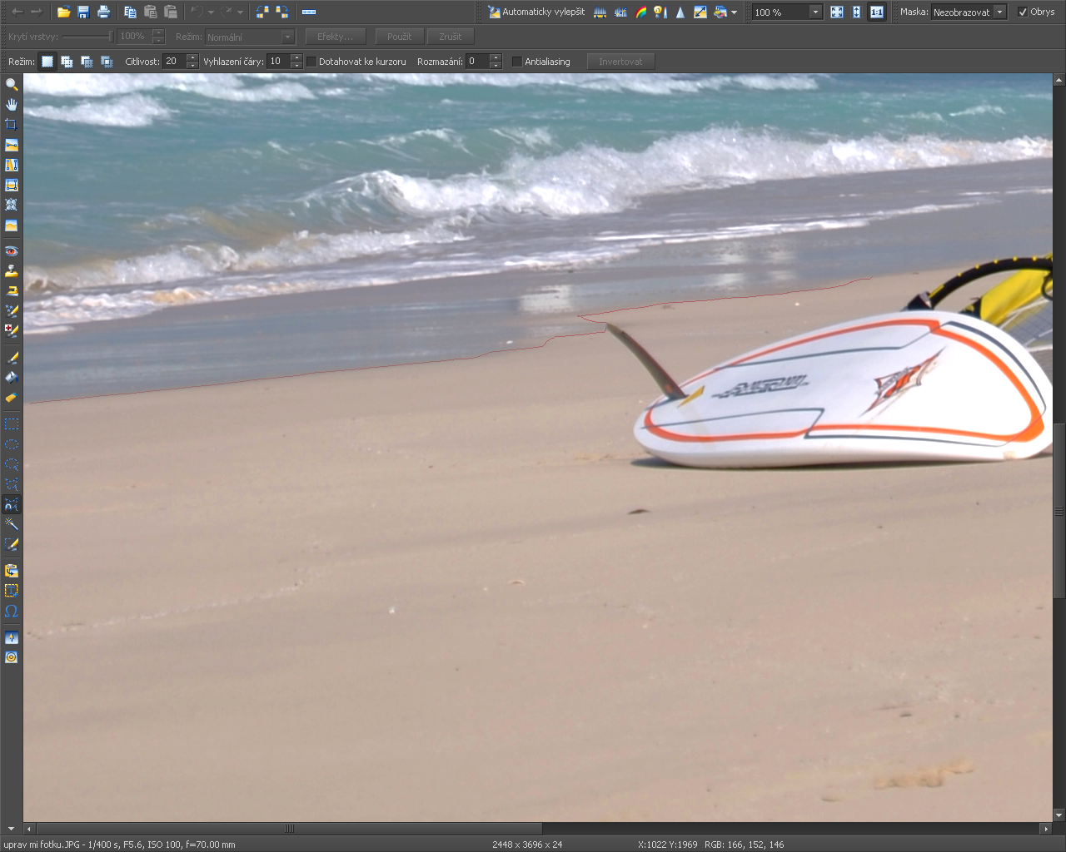Expand the quick-edit tools dropdown arrow
The image size is (1066, 852).
coord(734,12)
